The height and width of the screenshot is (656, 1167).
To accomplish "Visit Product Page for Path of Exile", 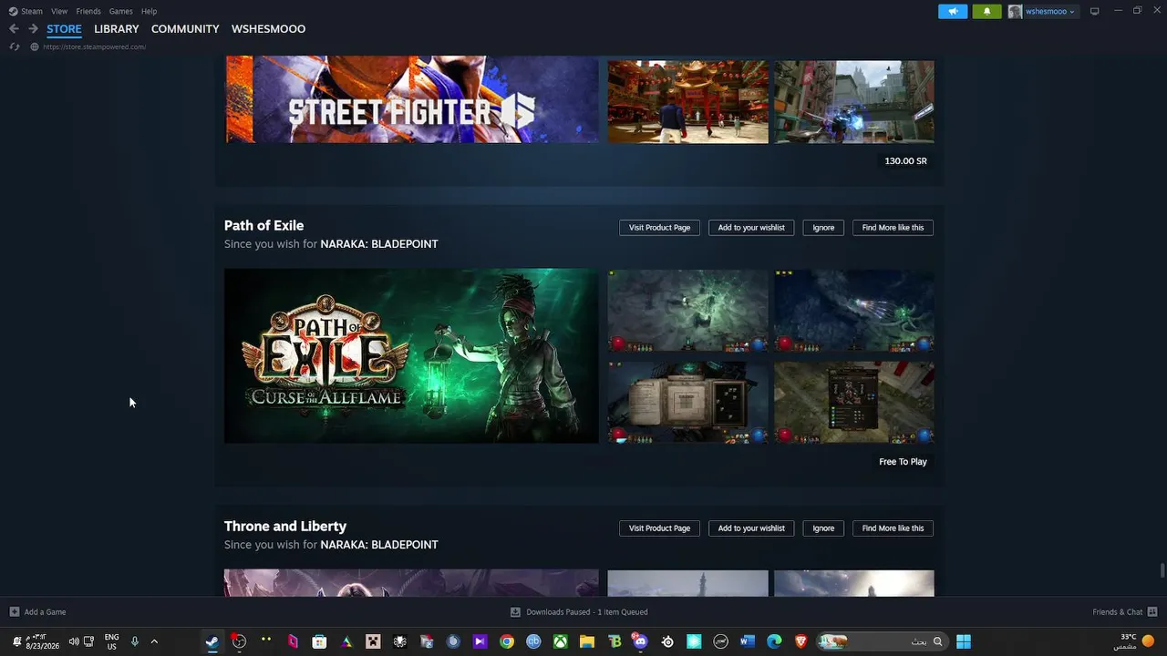I will tap(659, 228).
